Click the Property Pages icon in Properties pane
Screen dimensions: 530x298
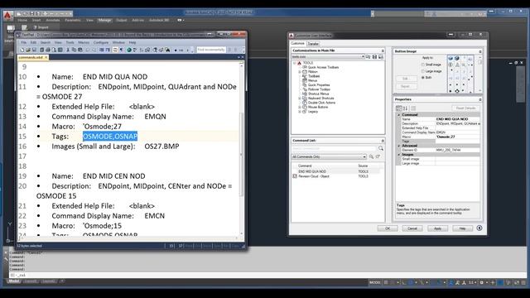[413, 108]
